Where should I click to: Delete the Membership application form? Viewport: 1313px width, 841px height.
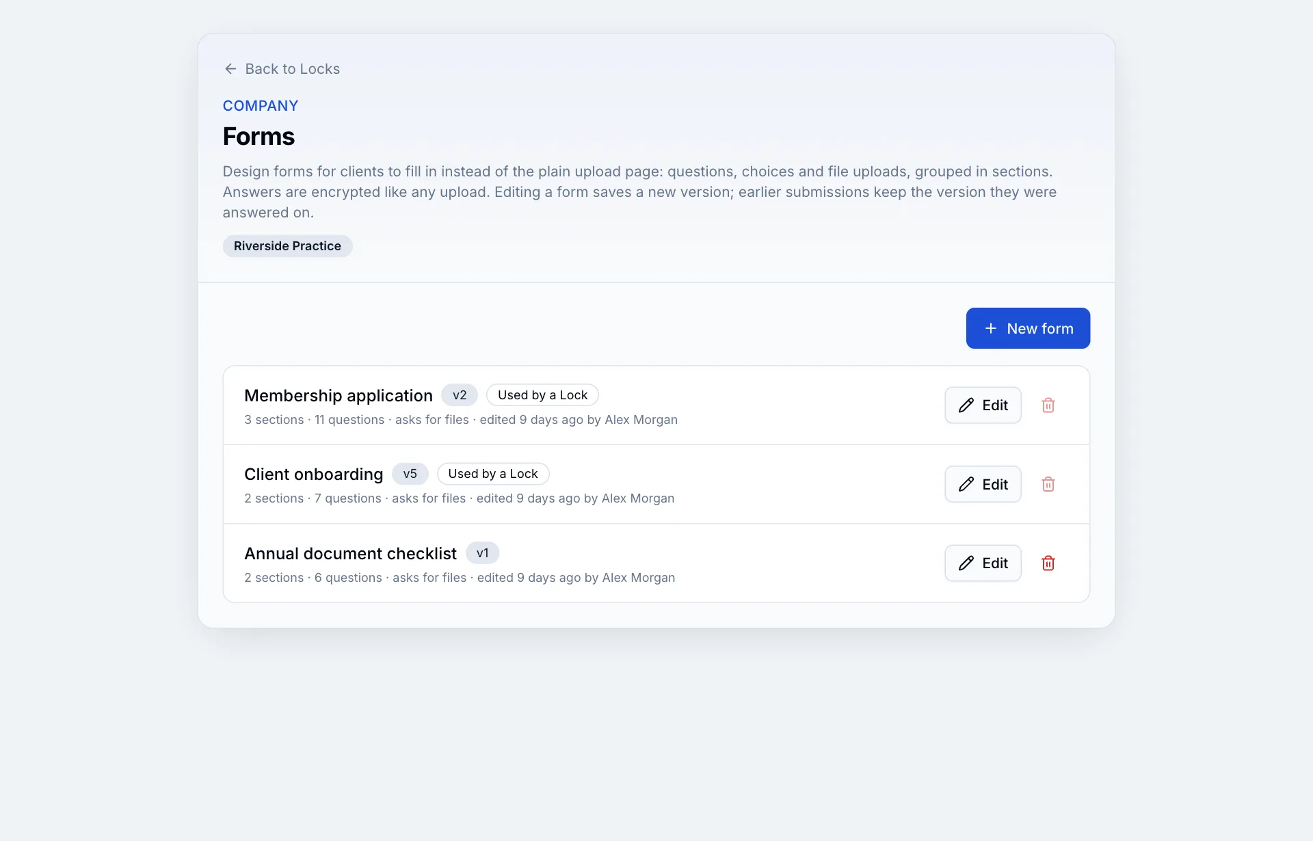pyautogui.click(x=1048, y=405)
